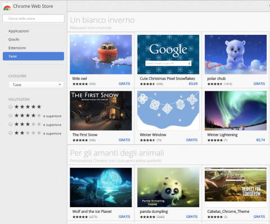Select four stars and above rating filter

(11, 115)
